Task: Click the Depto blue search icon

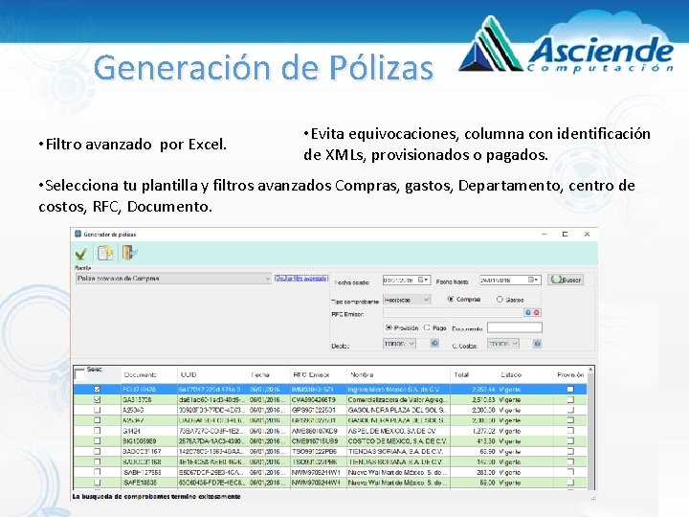Action: [434, 344]
